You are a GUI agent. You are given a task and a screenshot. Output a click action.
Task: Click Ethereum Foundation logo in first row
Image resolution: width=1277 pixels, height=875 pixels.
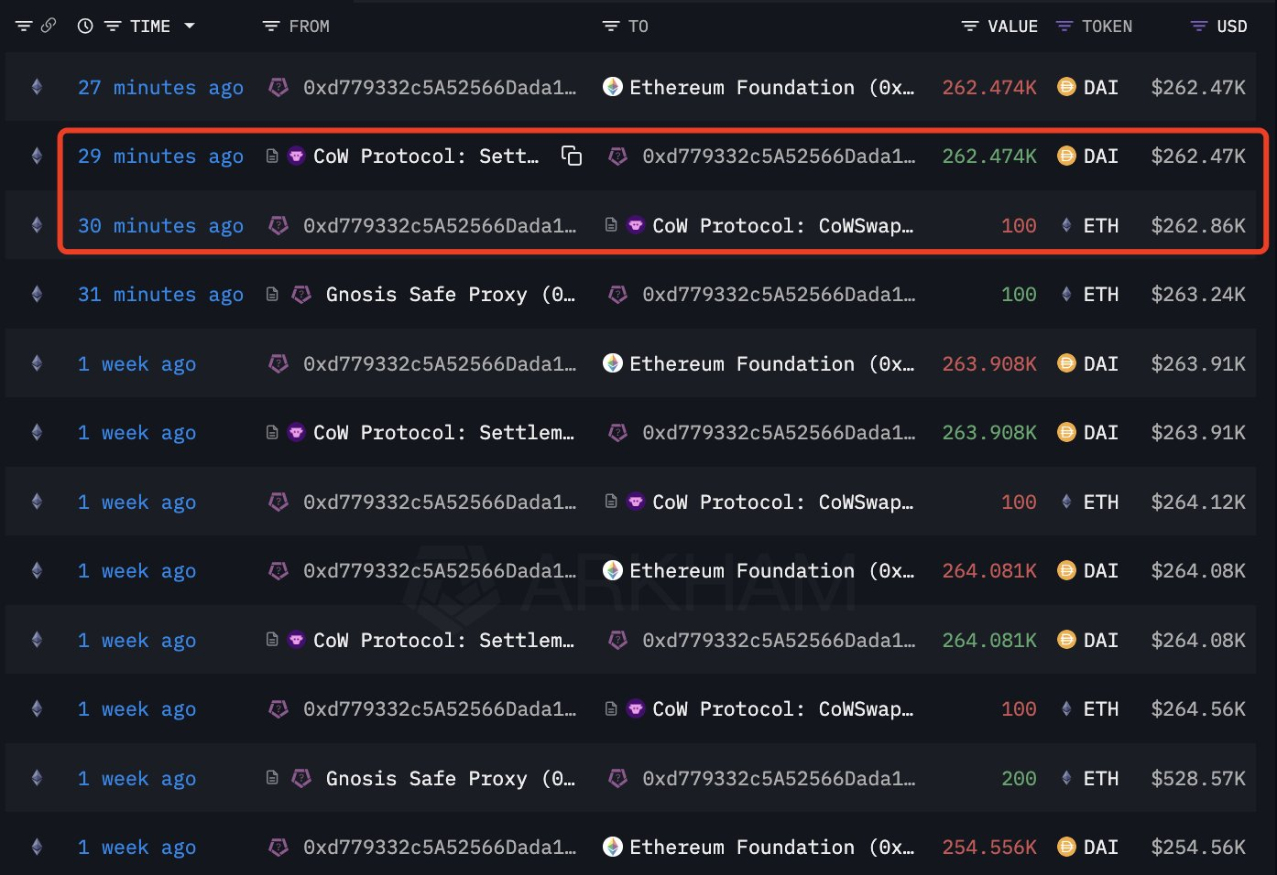[x=613, y=87]
